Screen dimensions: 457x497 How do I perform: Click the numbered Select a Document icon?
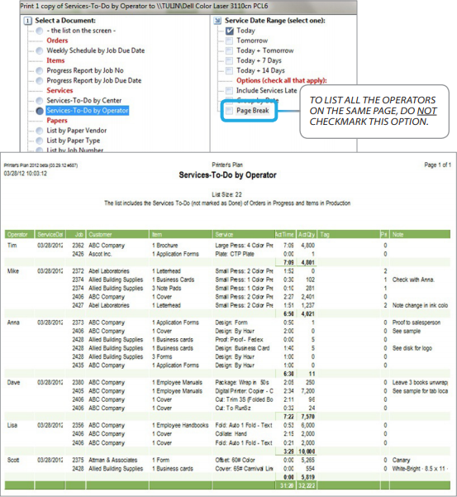[28, 21]
